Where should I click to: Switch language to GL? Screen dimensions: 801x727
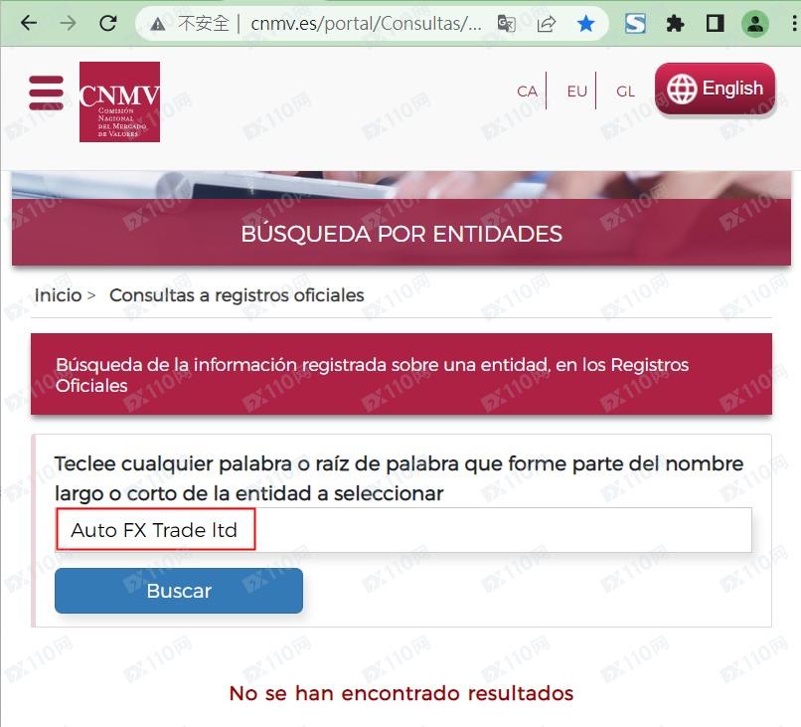pyautogui.click(x=625, y=91)
